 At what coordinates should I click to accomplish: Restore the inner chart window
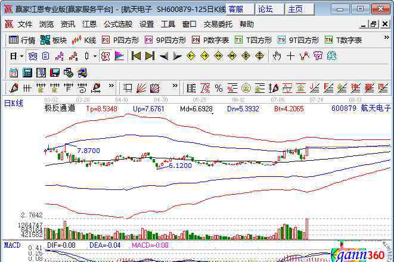click(x=373, y=24)
